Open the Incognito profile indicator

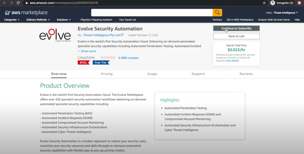point(282,3)
